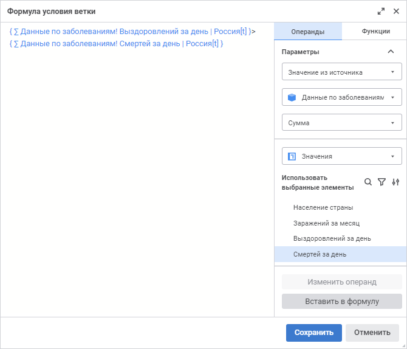Open the Значение из источника dropdown
Viewport: 407px width, 349px height.
(x=341, y=72)
